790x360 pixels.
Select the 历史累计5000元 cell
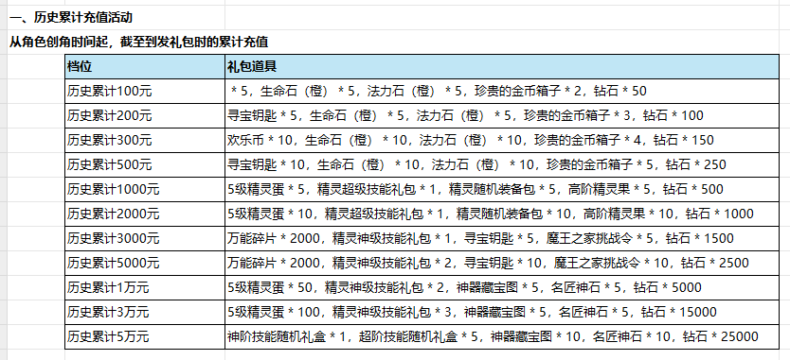pos(145,263)
